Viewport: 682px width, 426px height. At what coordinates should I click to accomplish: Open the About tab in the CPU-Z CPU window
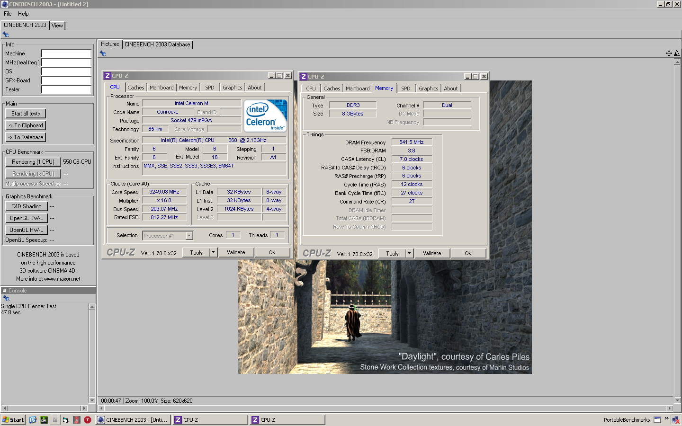255,88
